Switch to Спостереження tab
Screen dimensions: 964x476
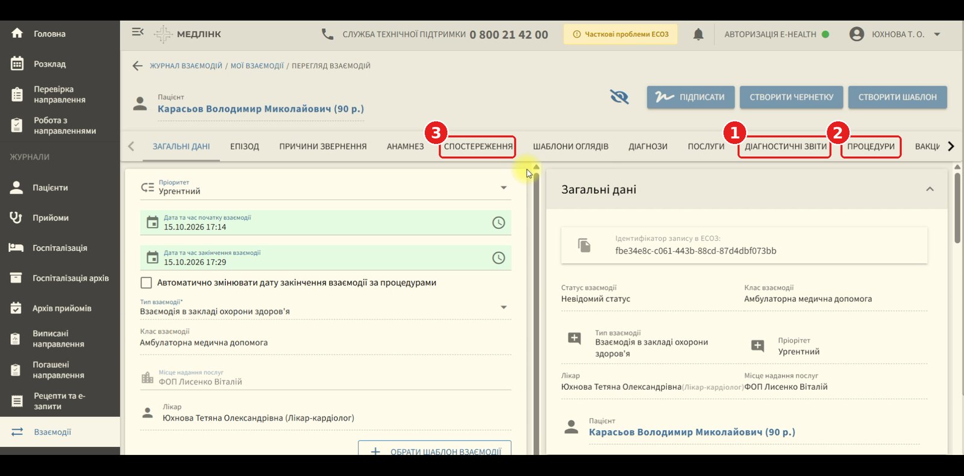tap(478, 146)
